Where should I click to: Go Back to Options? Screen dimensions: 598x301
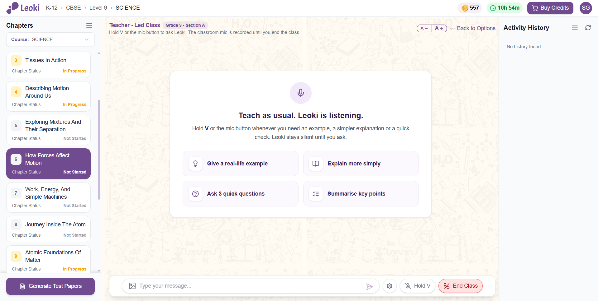(x=473, y=28)
